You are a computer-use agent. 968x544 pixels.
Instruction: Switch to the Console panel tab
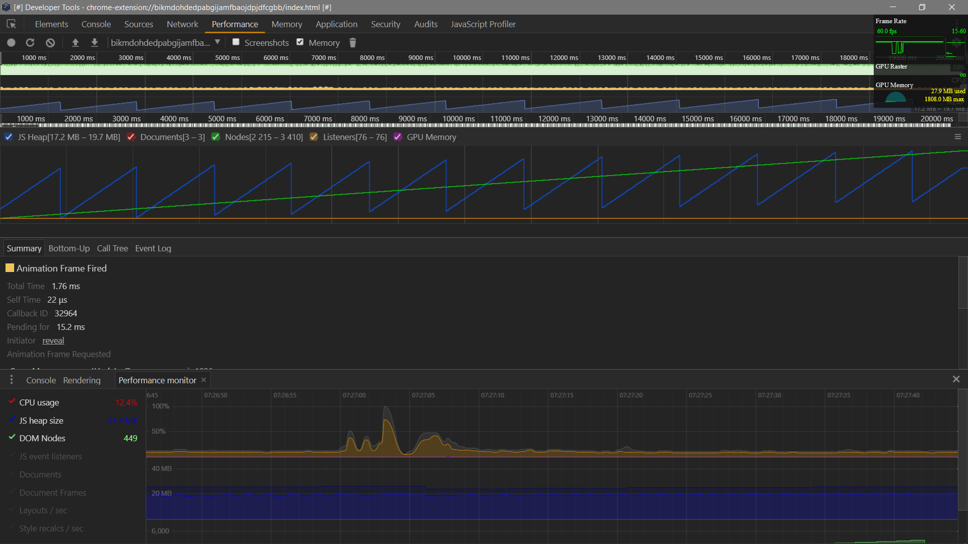96,24
